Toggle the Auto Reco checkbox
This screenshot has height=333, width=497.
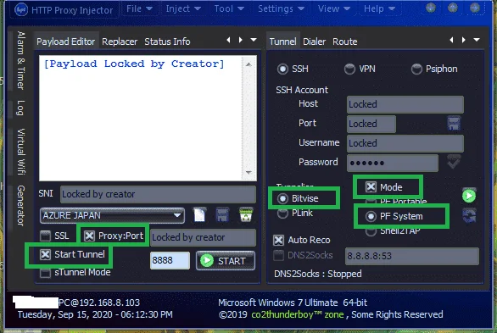[279, 241]
